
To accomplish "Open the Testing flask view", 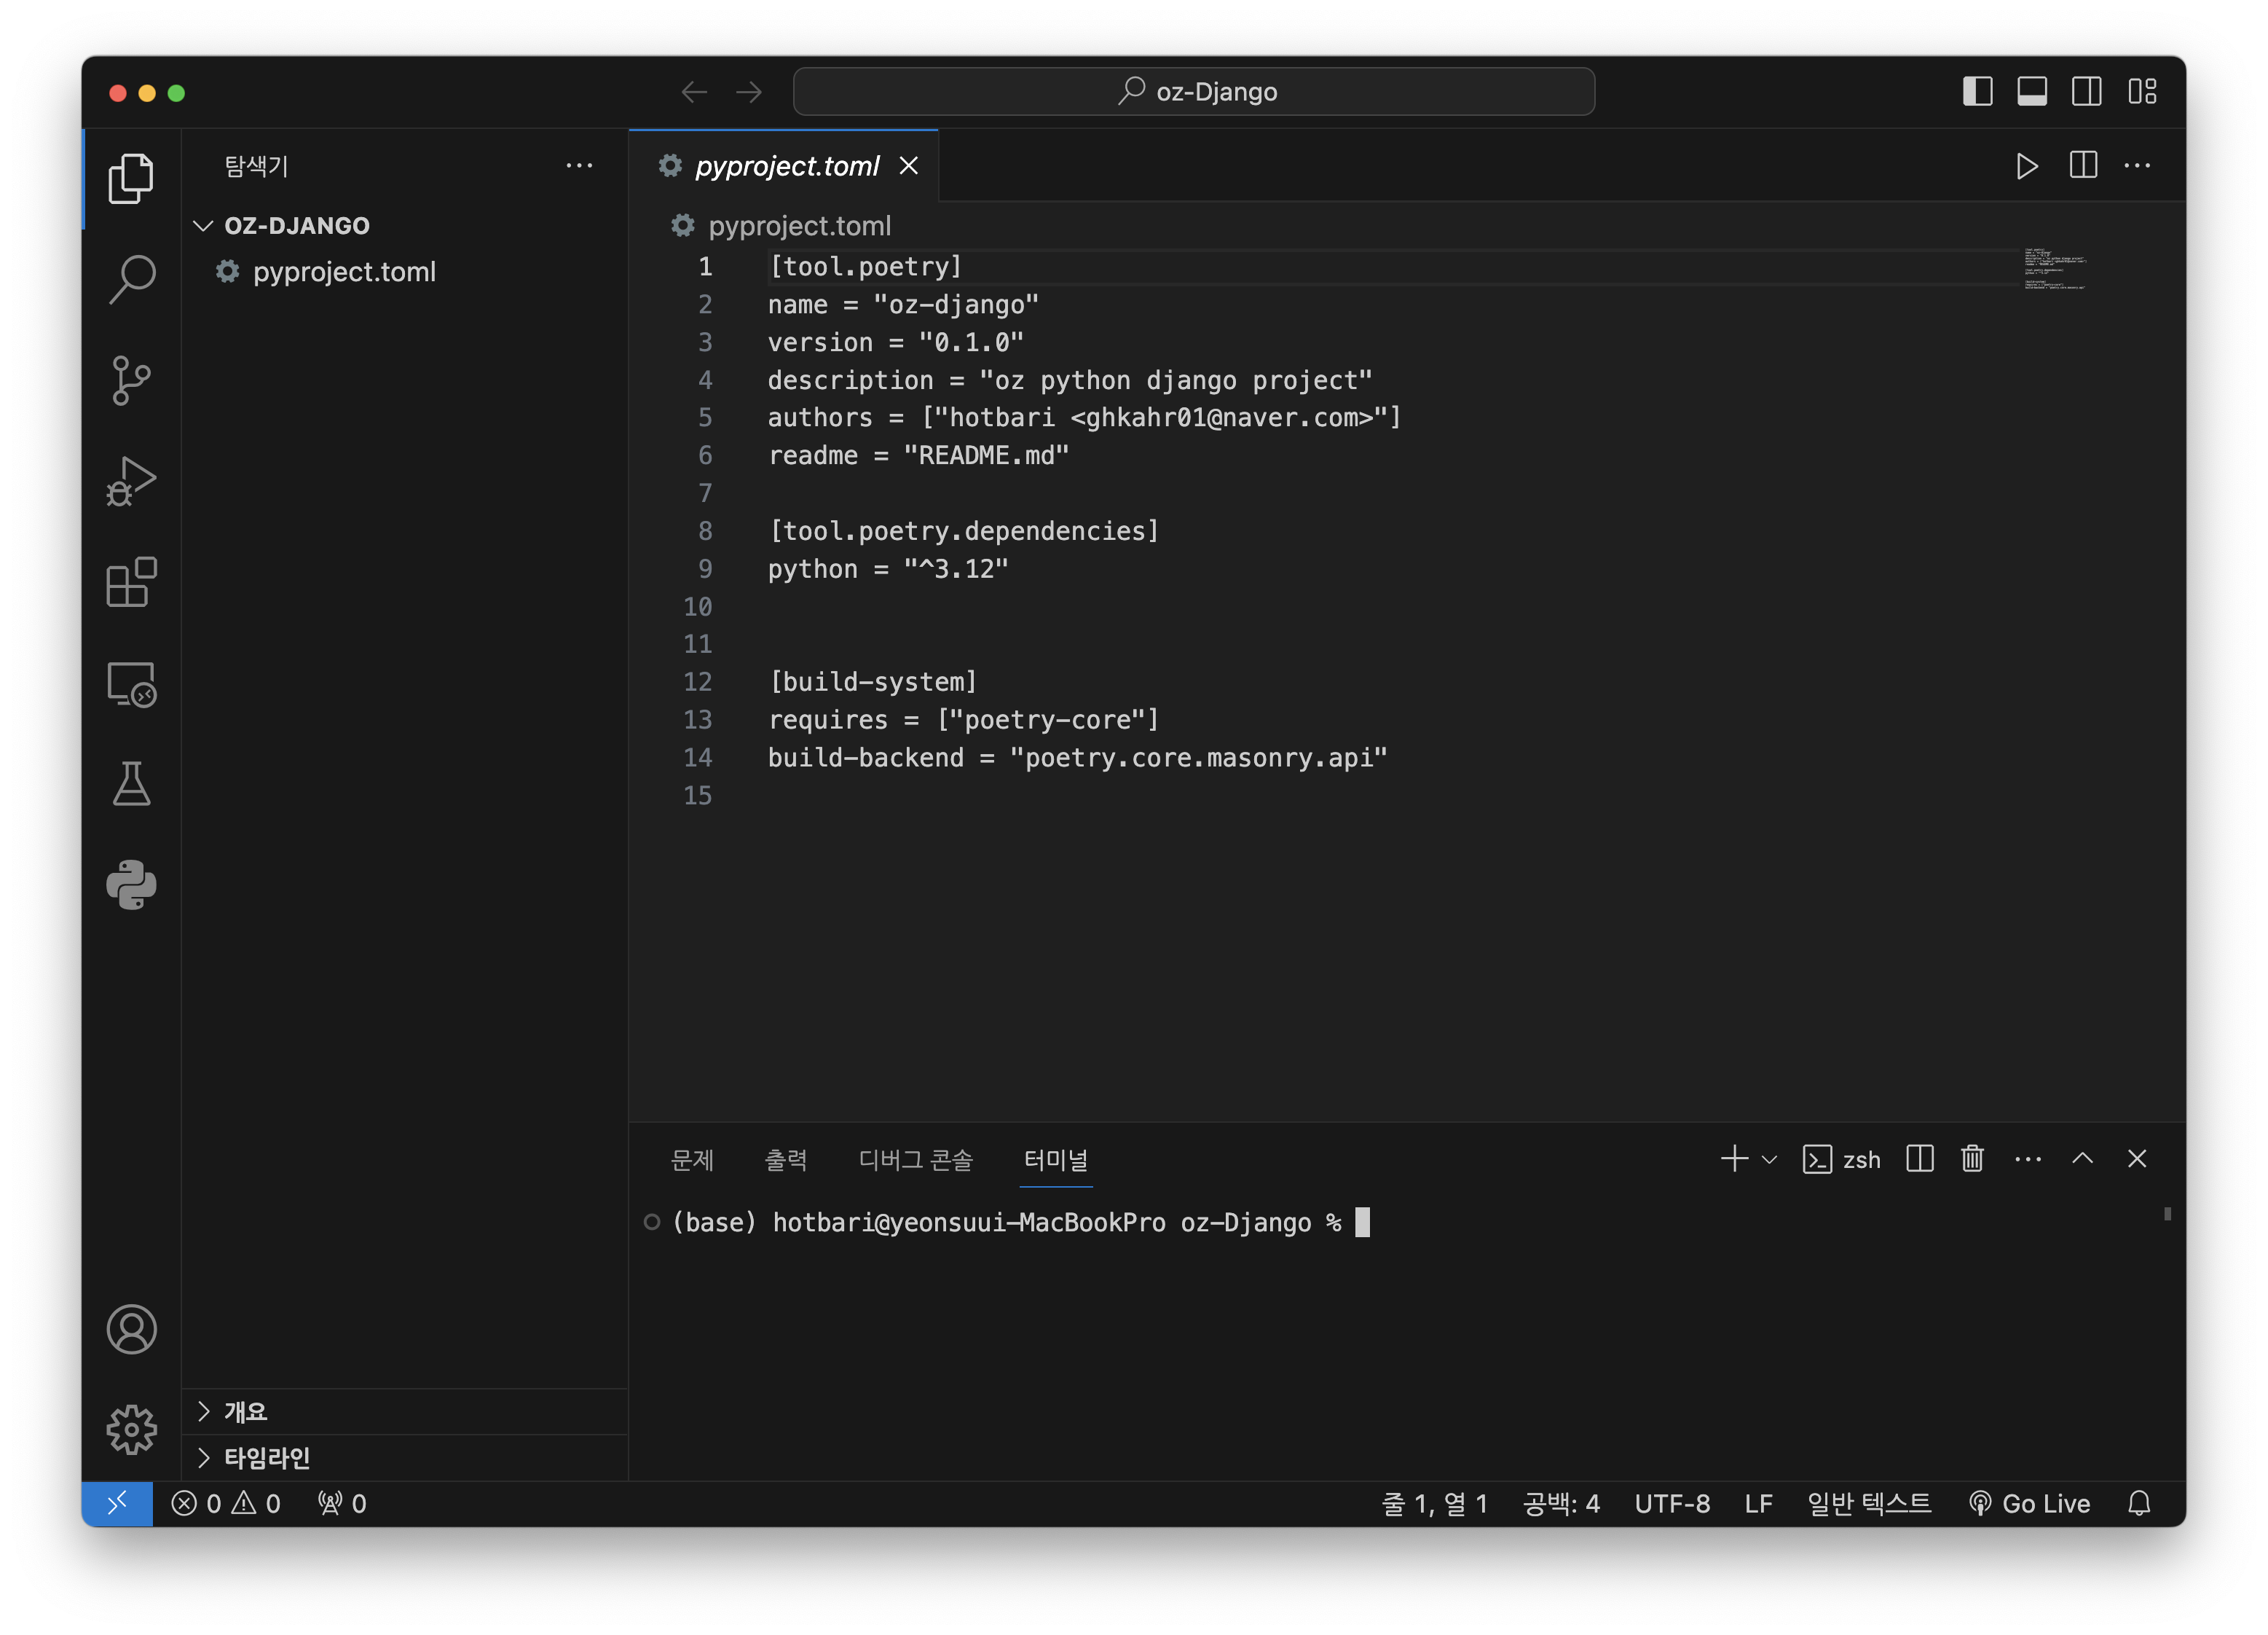I will [x=131, y=785].
